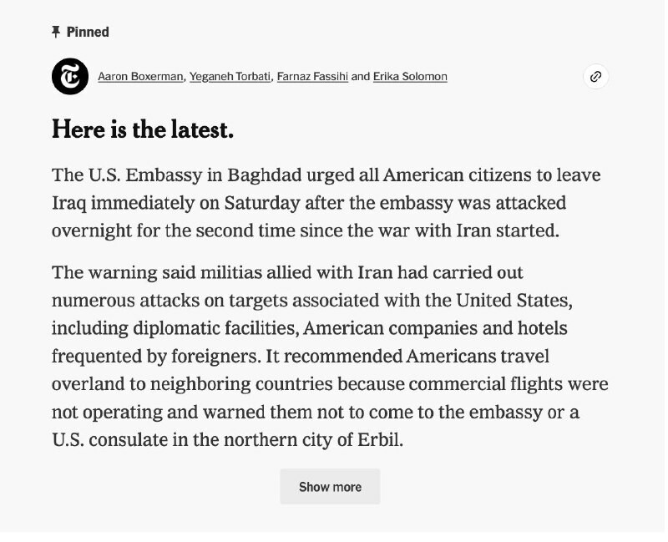This screenshot has width=668, height=542.
Task: Click the New York Times logo avatar
Action: [x=70, y=77]
